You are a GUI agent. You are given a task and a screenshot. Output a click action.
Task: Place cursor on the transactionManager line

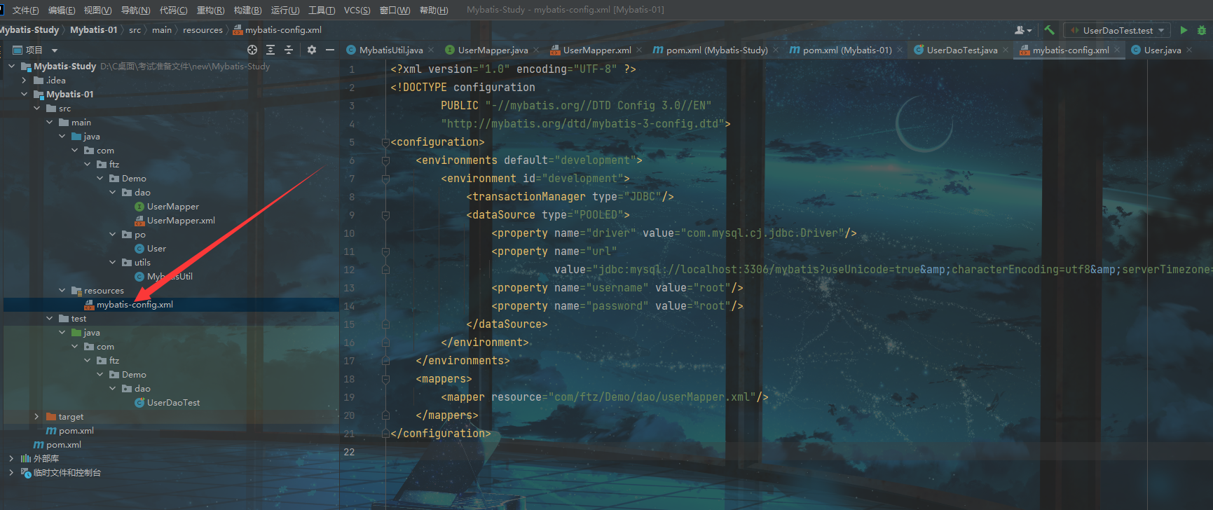pyautogui.click(x=570, y=197)
